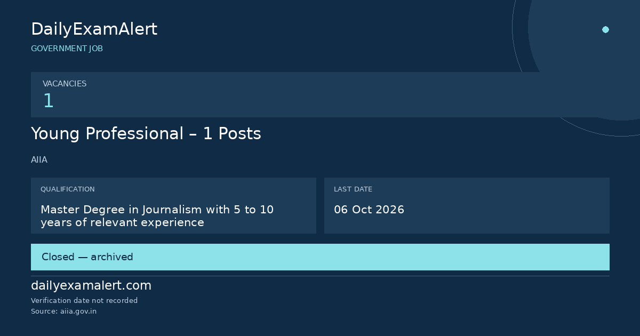640x336 pixels.
Task: Click the Closed — archived status banner
Action: 320,257
